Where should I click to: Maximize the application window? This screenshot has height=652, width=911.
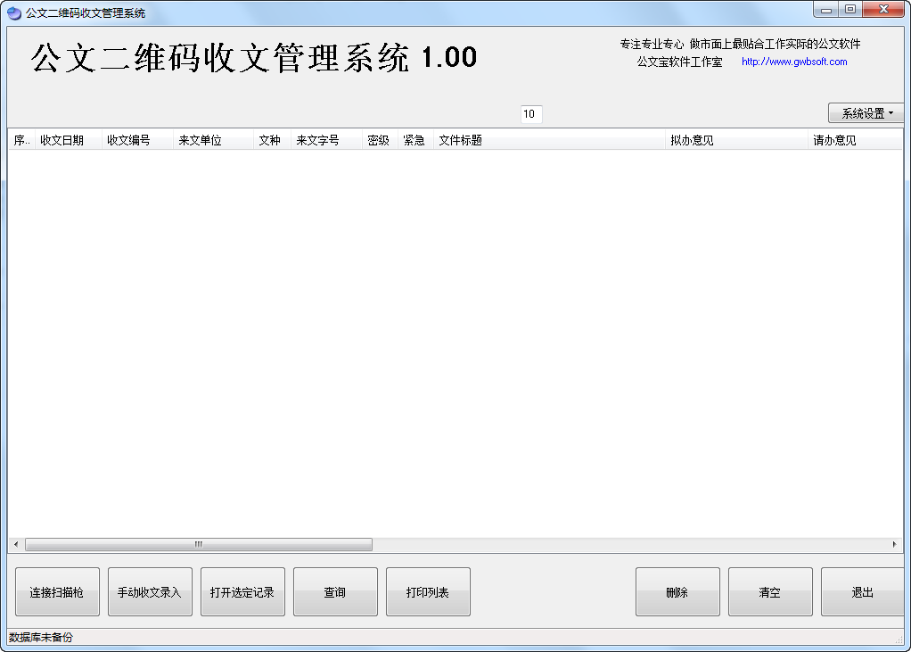coord(850,9)
